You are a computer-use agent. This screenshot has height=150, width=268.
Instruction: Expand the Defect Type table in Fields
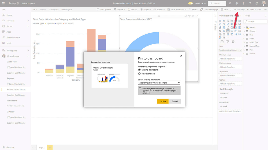tap(244, 42)
